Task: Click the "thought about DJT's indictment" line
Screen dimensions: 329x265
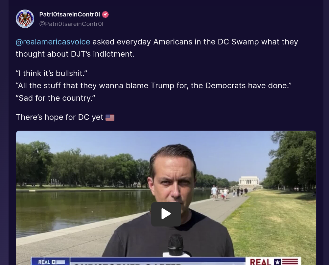Action: (x=75, y=54)
